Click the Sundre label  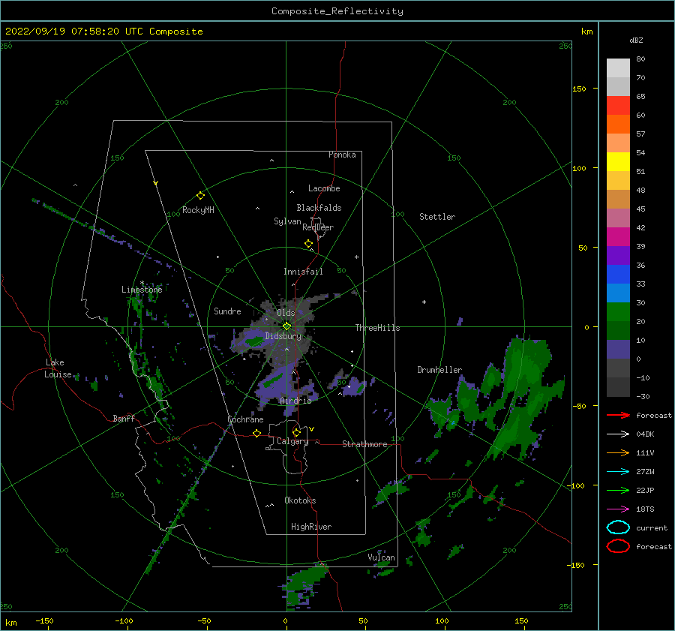coord(227,311)
